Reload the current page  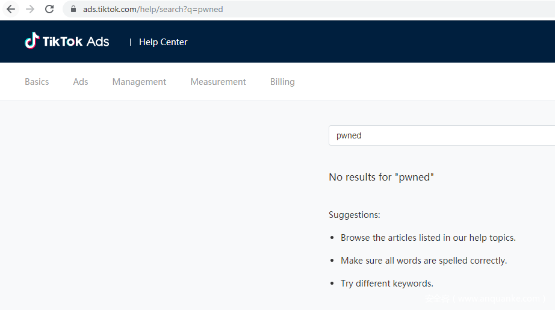[x=49, y=9]
